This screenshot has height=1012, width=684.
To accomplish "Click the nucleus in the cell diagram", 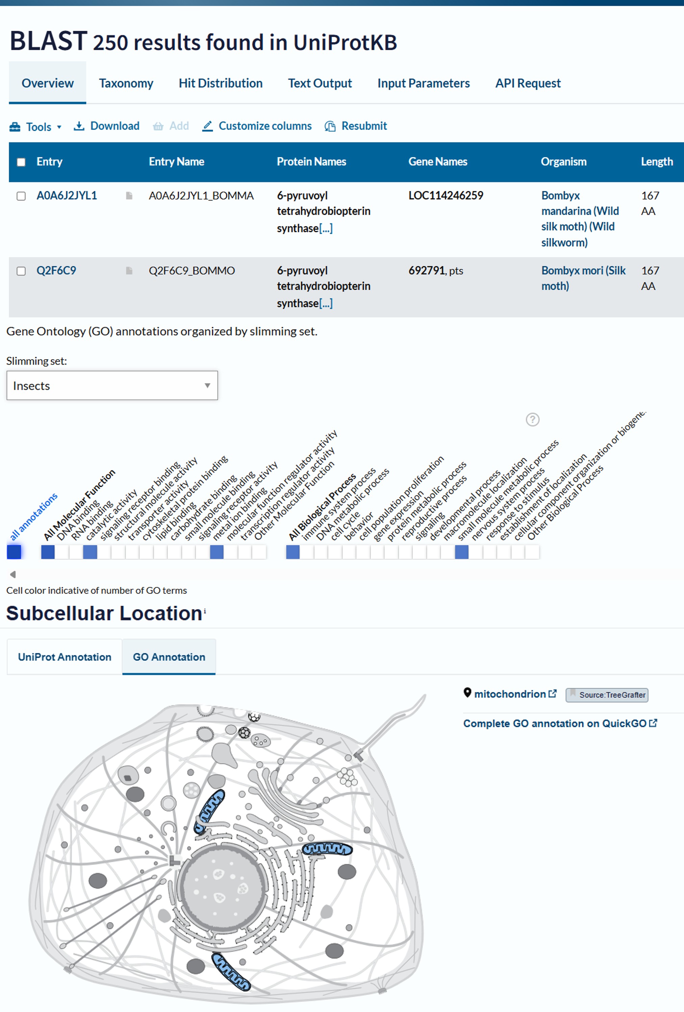I will (222, 888).
